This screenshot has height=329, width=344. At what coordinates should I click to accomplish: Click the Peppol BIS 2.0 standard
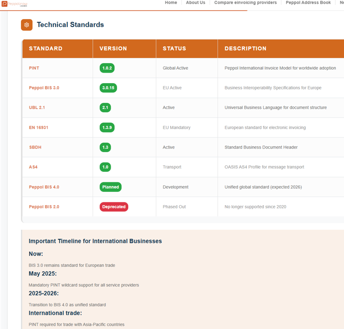click(44, 207)
